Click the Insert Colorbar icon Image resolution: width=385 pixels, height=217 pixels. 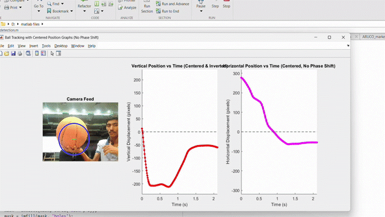coord(37,53)
